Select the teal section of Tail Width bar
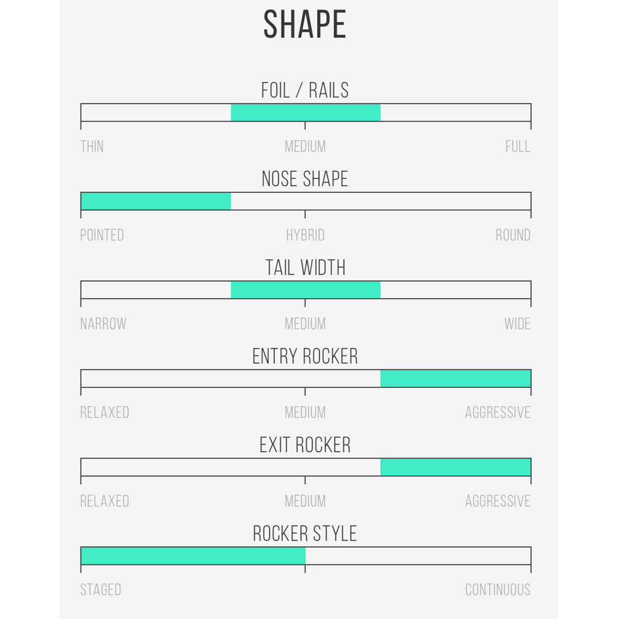Image resolution: width=618 pixels, height=619 pixels. tap(305, 290)
